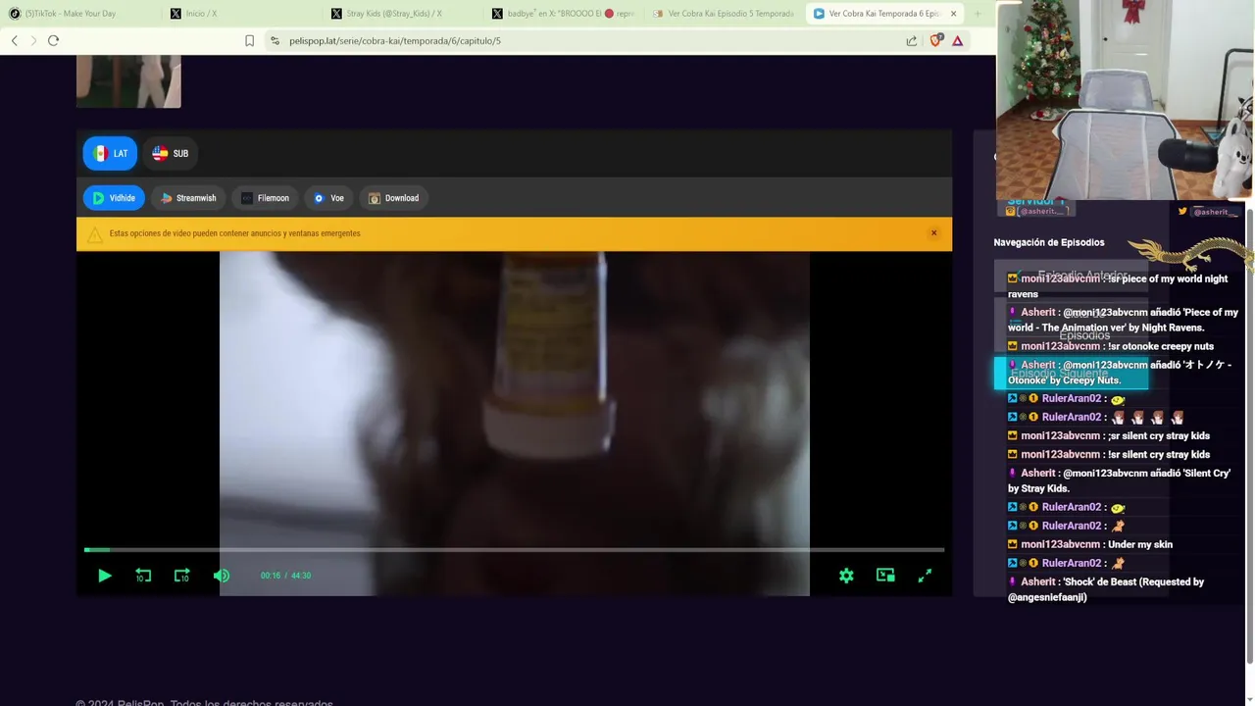Click Navegación de Episodios heading
Image resolution: width=1255 pixels, height=706 pixels.
[1049, 242]
